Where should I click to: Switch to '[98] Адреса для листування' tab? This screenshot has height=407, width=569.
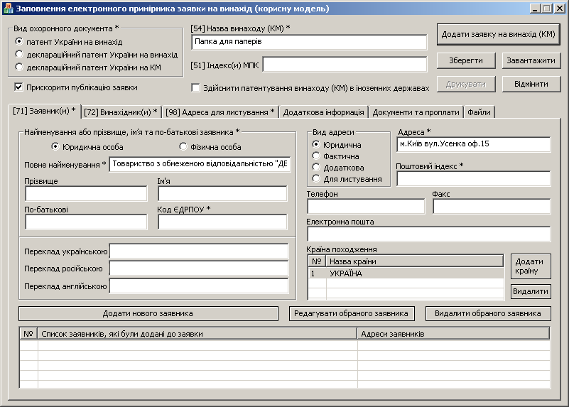(220, 112)
